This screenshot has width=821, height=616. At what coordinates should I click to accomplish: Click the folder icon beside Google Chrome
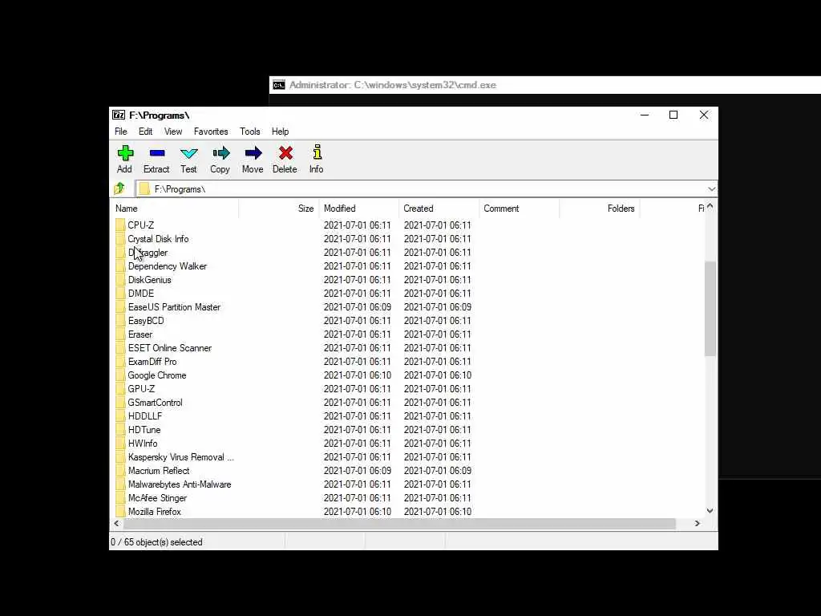pyautogui.click(x=120, y=375)
